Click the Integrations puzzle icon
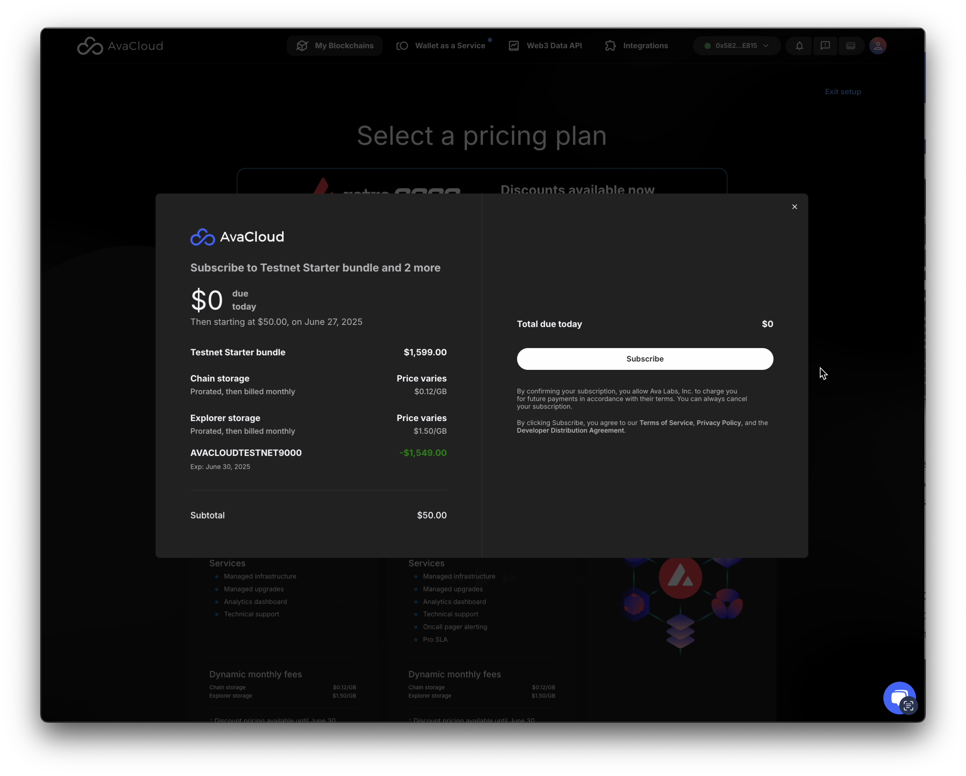Screen dimensions: 966x776 coord(610,46)
